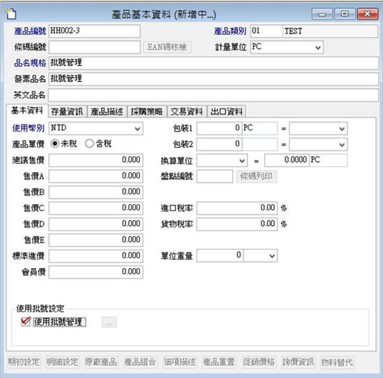Click the 建議售價 price field
This screenshot has width=383, height=378.
click(96, 161)
